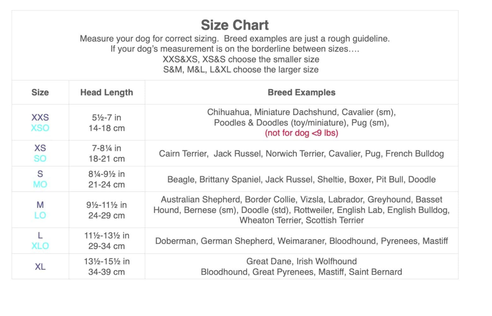Click the Doberman, German Shepherd breed row
This screenshot has height=316, width=492.
pos(301,241)
